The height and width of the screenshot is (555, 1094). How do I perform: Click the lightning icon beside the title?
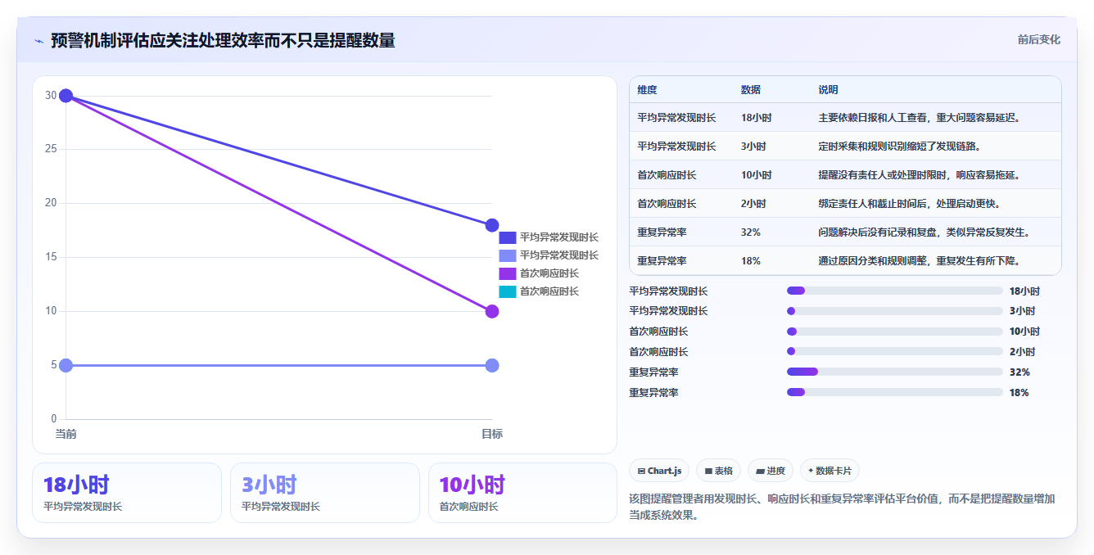point(38,41)
